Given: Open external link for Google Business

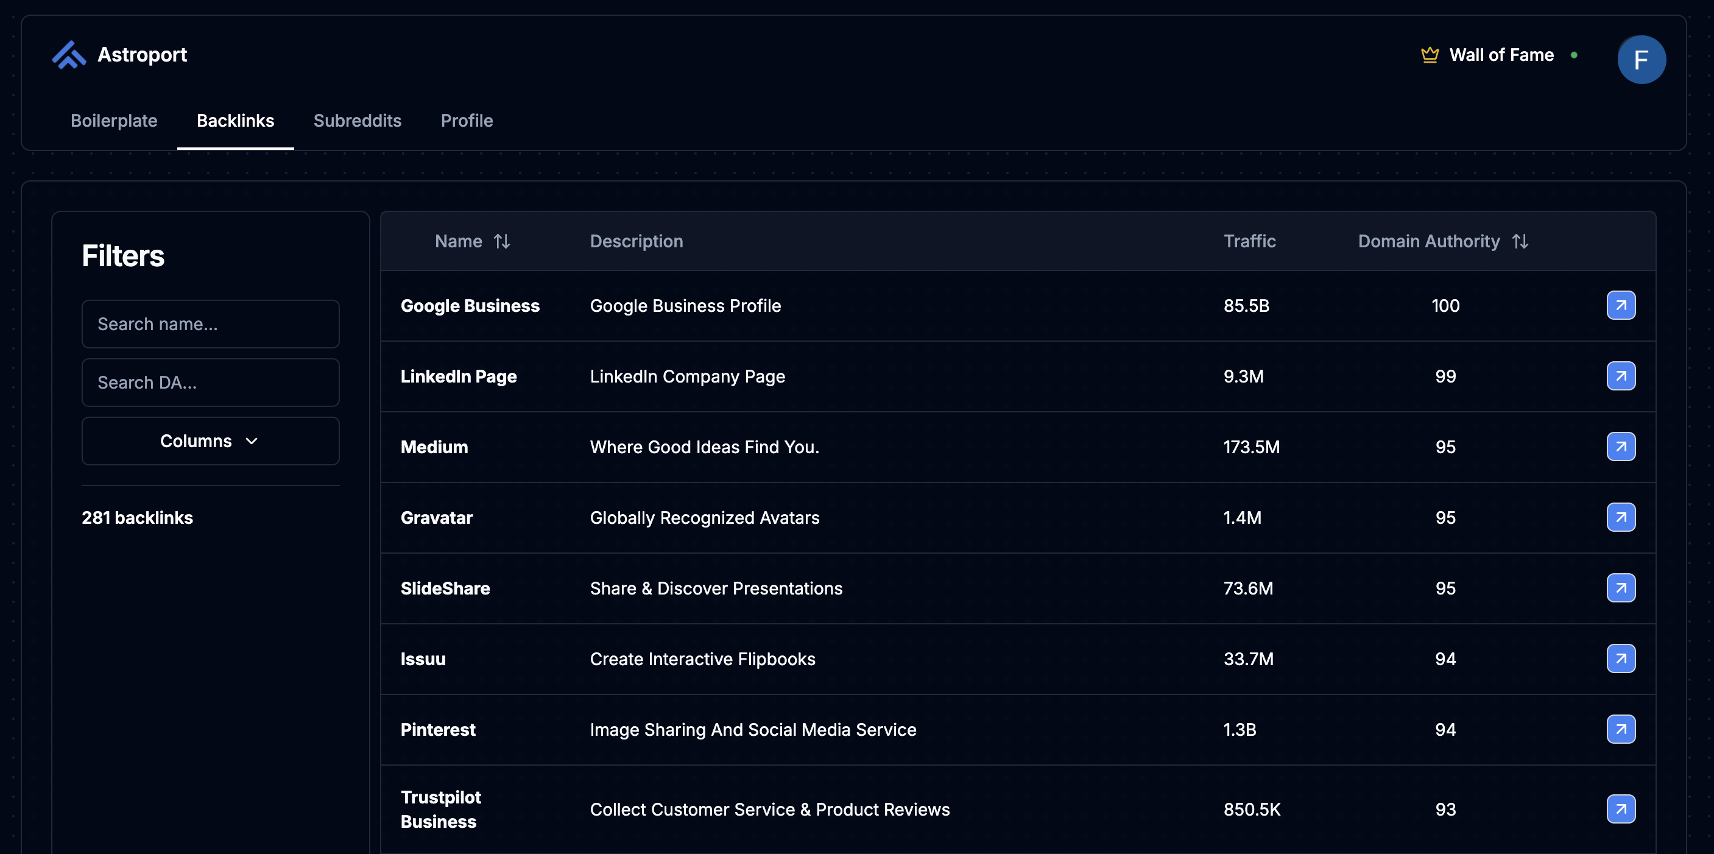Looking at the screenshot, I should 1621,306.
